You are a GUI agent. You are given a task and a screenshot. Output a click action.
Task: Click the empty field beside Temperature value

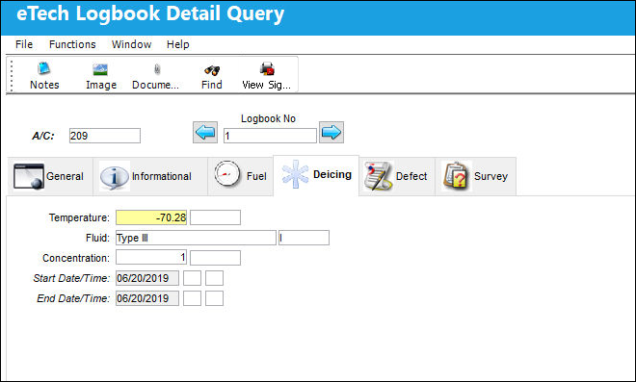[x=216, y=217]
